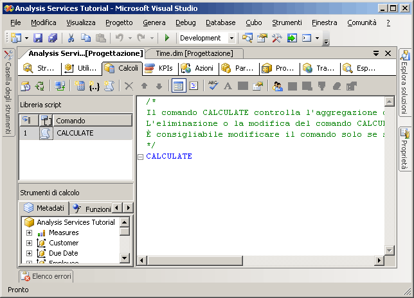The width and height of the screenshot is (414, 298).
Task: Click the green arrow Start Page icon
Action: pos(292,38)
